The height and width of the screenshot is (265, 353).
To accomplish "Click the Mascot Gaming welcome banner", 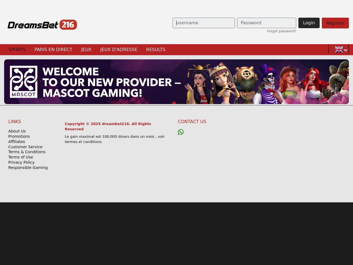I will (176, 82).
